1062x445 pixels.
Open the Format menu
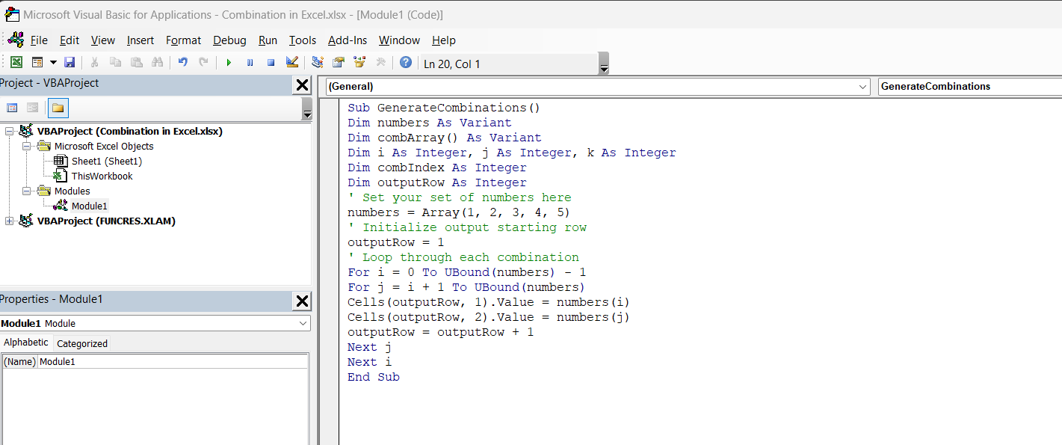pos(184,40)
